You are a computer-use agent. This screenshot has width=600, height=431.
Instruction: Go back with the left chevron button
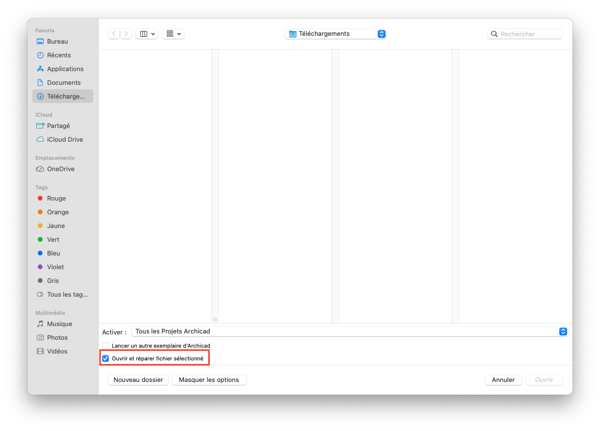coord(114,34)
